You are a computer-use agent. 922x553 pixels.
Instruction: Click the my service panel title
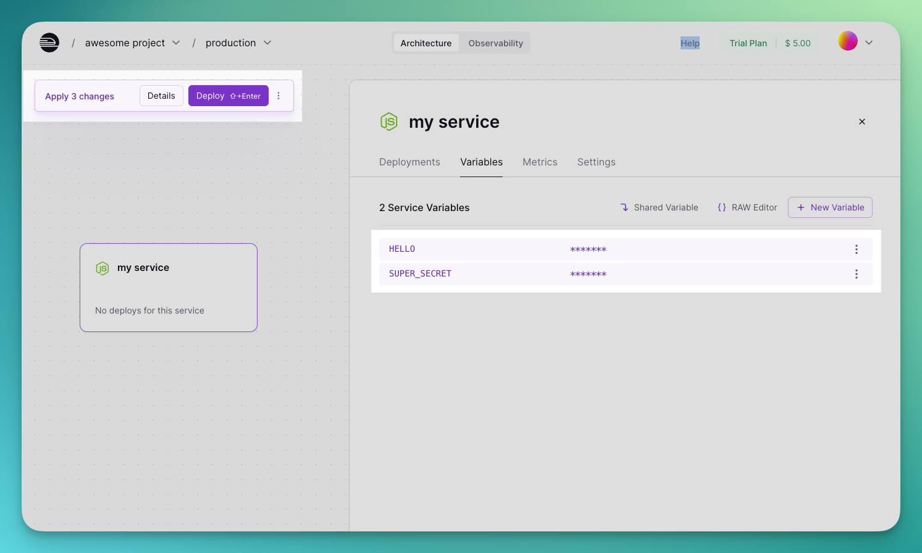pyautogui.click(x=454, y=122)
